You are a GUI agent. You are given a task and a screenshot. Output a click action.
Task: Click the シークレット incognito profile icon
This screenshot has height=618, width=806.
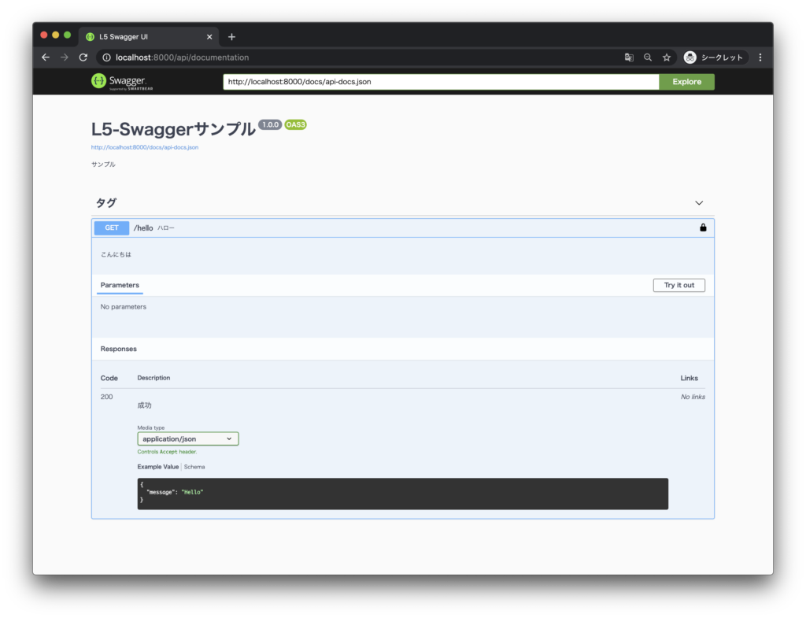[x=691, y=57]
